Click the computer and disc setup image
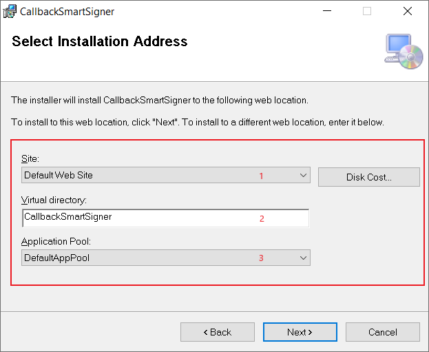The image size is (429, 352). 404,52
